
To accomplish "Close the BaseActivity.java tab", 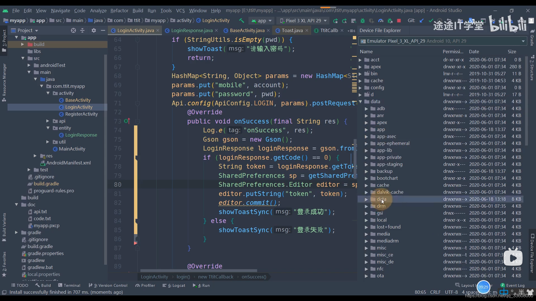I will pos(268,30).
